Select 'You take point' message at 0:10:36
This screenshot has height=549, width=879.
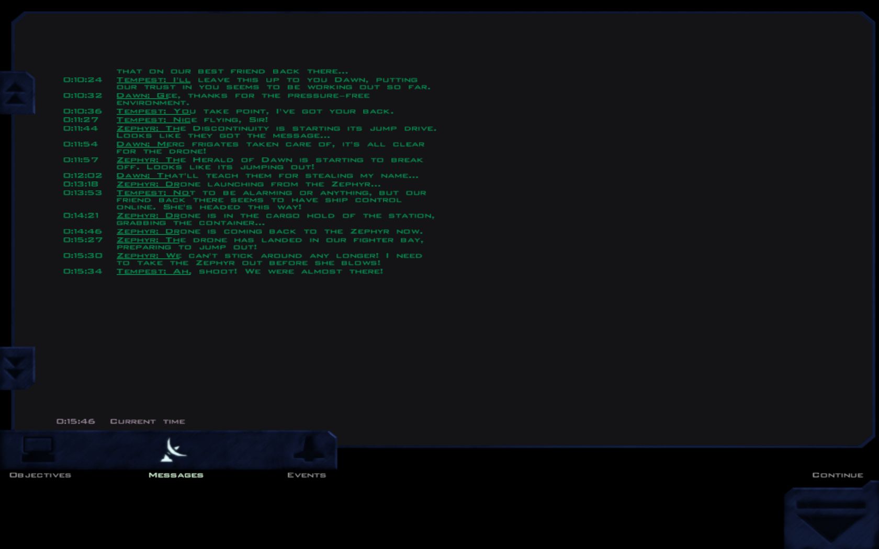(x=229, y=111)
